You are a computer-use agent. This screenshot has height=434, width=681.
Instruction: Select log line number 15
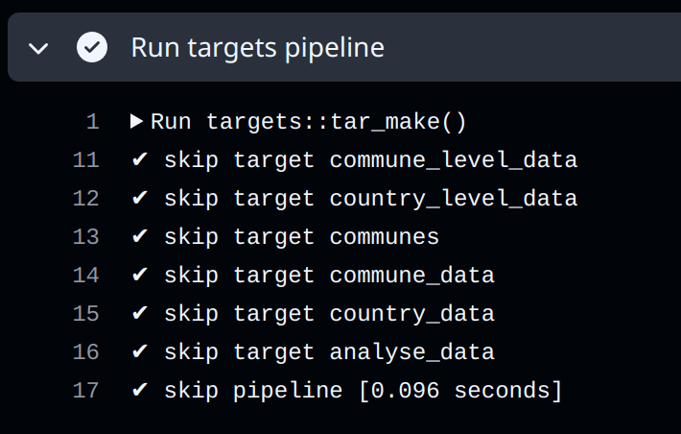point(86,314)
